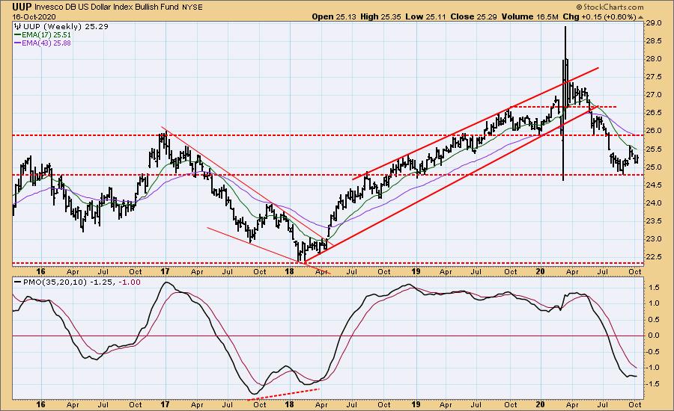Click the up-arrow triangle after the Chg percentage
This screenshot has width=674, height=411.
pyautogui.click(x=641, y=17)
